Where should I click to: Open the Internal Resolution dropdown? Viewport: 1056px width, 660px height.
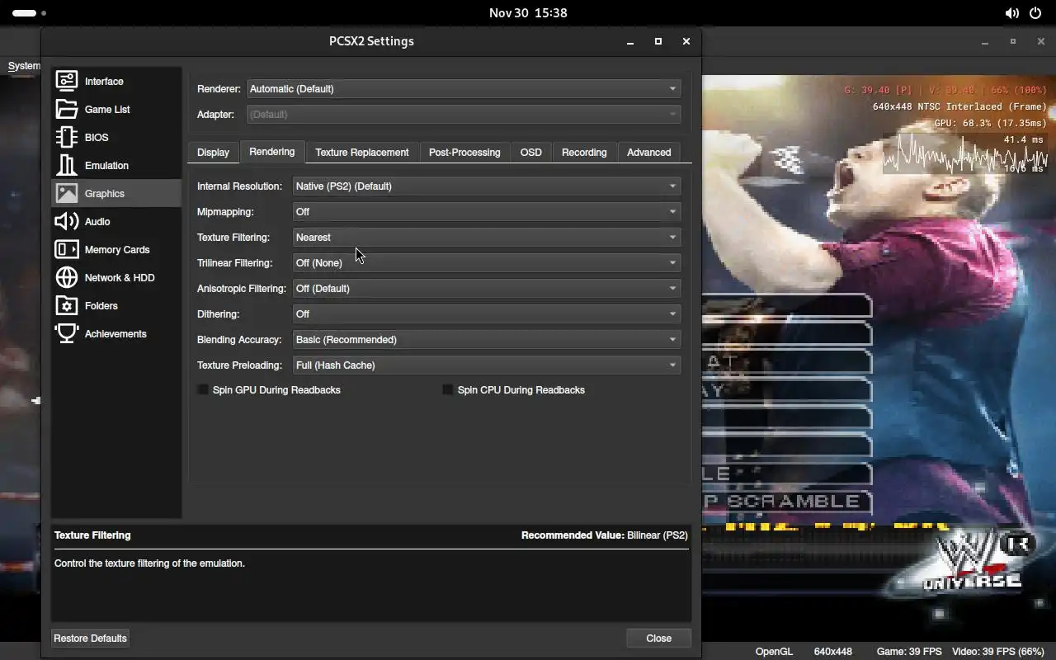(x=487, y=186)
